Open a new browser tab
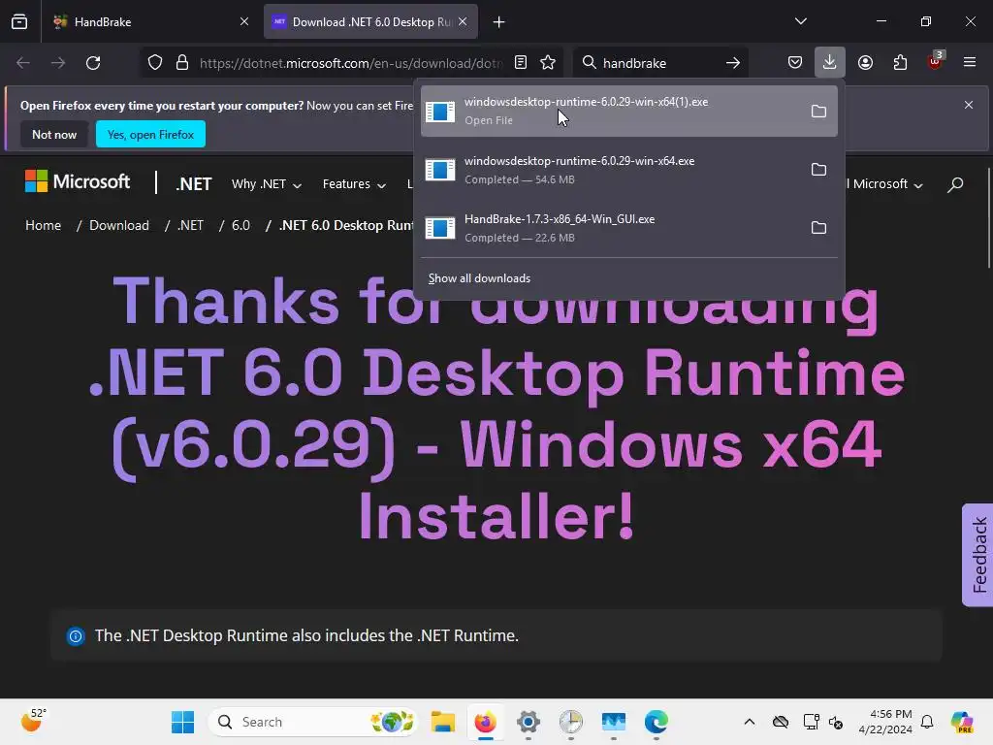The height and width of the screenshot is (745, 993). click(x=499, y=22)
